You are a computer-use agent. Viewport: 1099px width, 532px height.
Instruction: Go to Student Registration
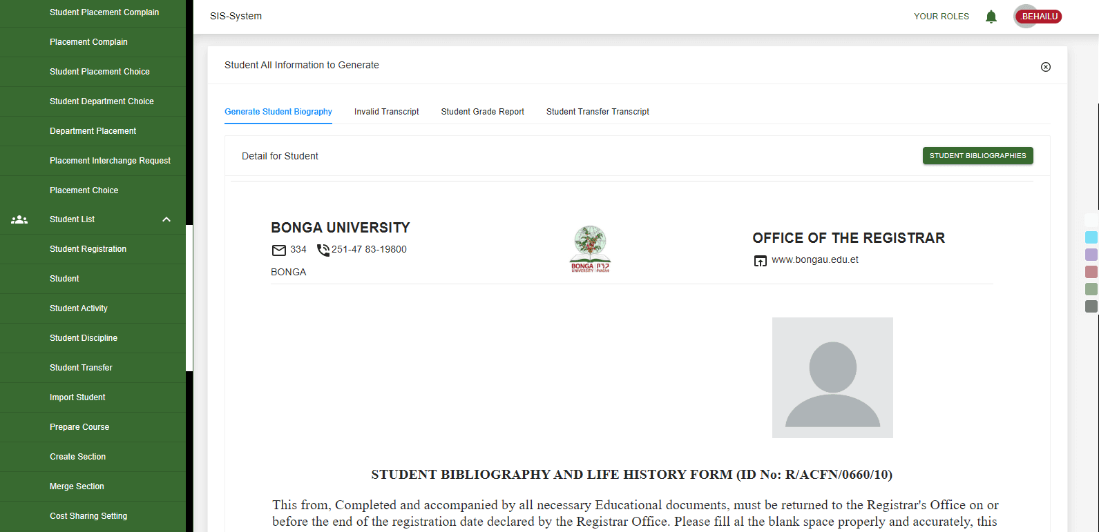[93, 249]
